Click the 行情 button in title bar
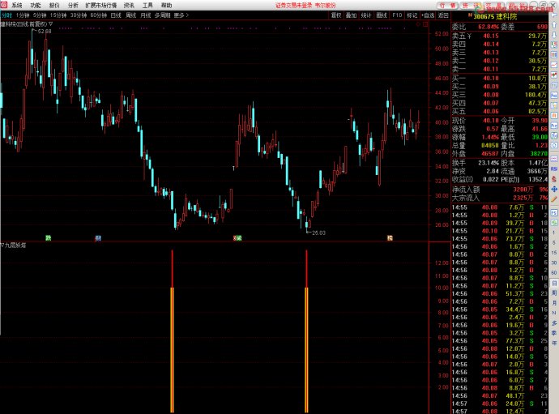The height and width of the screenshot is (414, 559). [447, 6]
